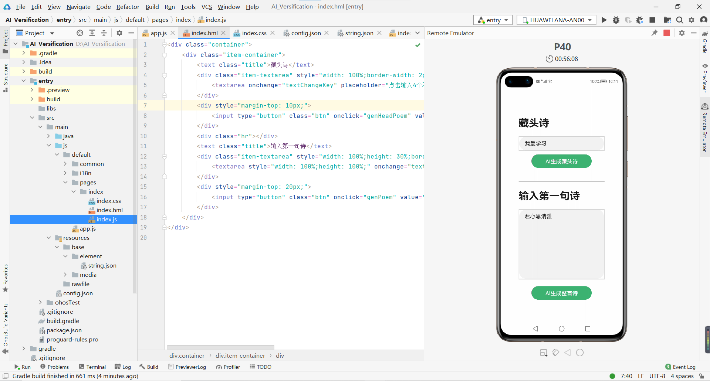This screenshot has width=710, height=381.
Task: Open IDE settings gear in the top toolbar
Action: pyautogui.click(x=692, y=20)
